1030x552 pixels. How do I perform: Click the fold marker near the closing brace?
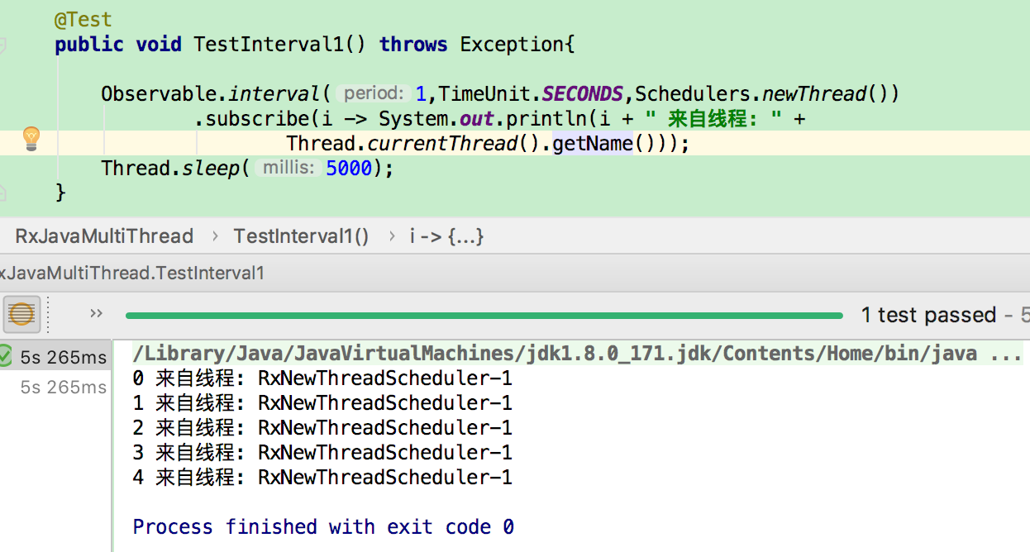[4, 192]
